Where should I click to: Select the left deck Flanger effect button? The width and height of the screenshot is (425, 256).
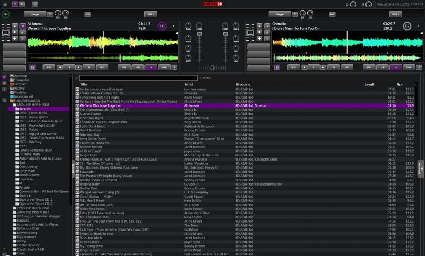tap(35, 14)
